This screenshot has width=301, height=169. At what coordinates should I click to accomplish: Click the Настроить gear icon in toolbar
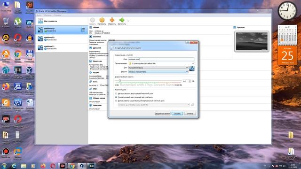coord(102,20)
